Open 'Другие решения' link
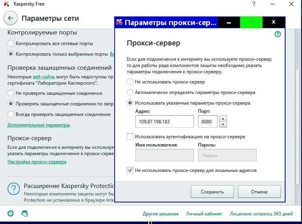 click(160, 213)
